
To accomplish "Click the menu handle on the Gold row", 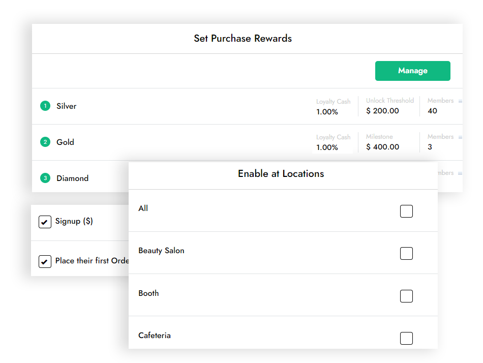I will click(460, 136).
